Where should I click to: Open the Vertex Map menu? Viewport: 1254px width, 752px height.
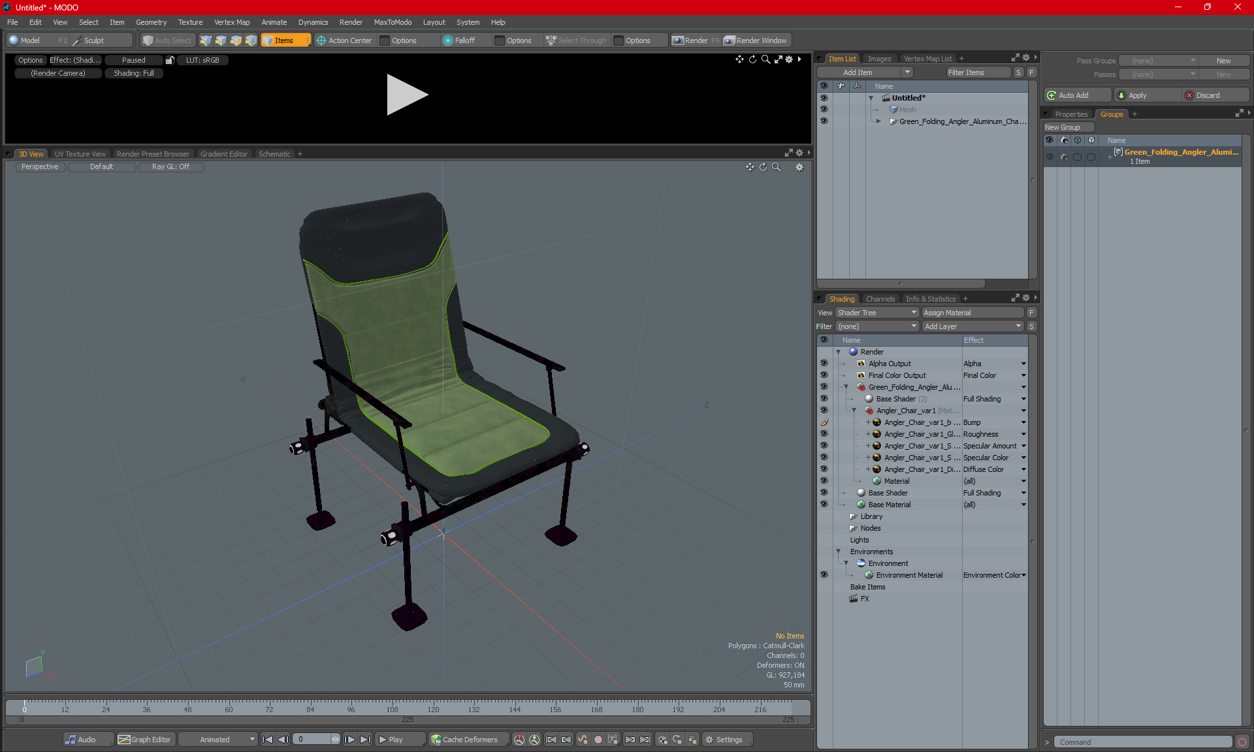(x=232, y=22)
